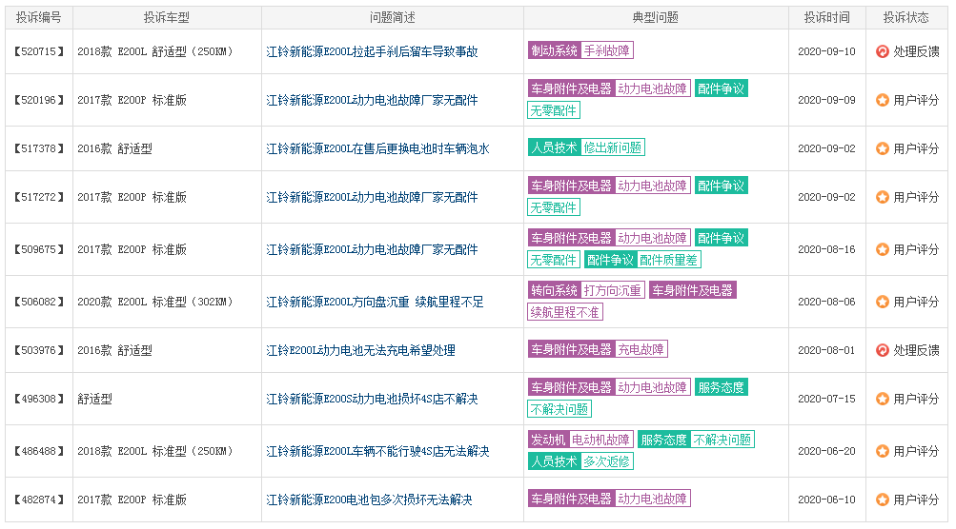Select complaint number 【482874】
The height and width of the screenshot is (529, 956).
[39, 500]
